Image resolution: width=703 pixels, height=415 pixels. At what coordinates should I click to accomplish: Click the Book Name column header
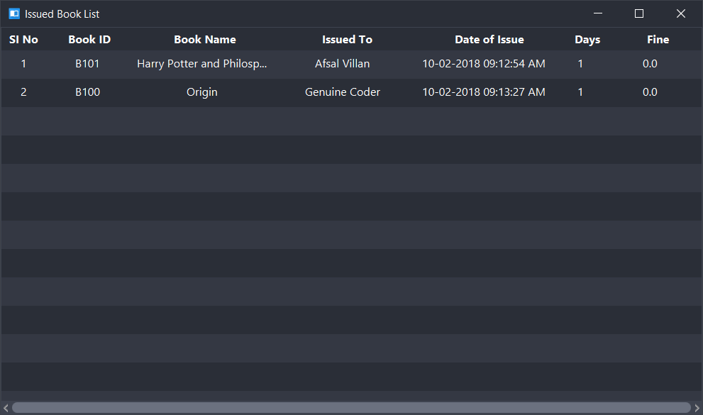[x=205, y=40]
